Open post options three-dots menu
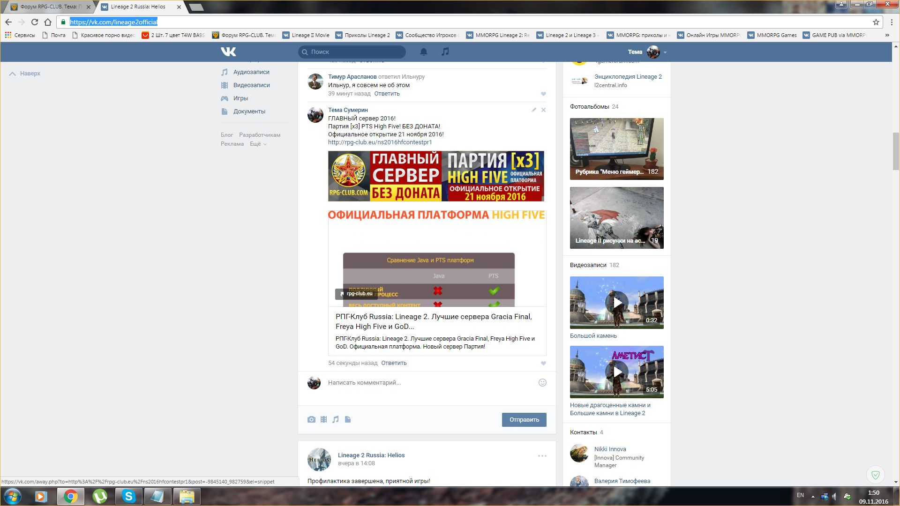Screen dimensions: 900x506 (542, 456)
